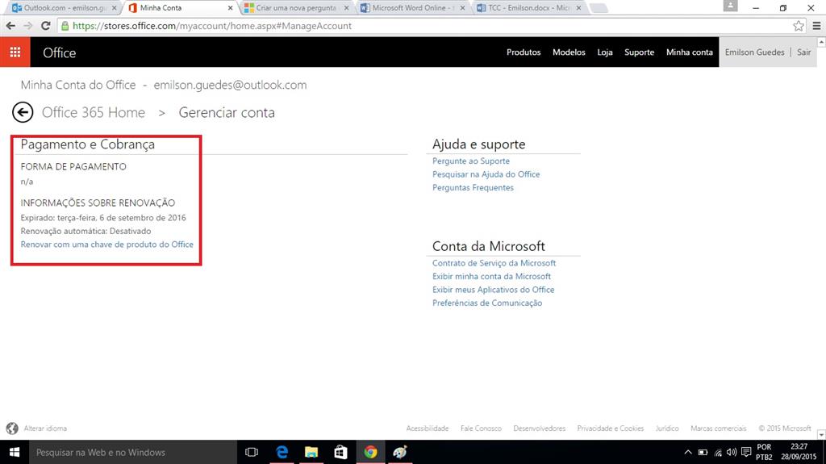Viewport: 826px width, 464px height.
Task: Show hidden system tray icons
Action: point(688,452)
